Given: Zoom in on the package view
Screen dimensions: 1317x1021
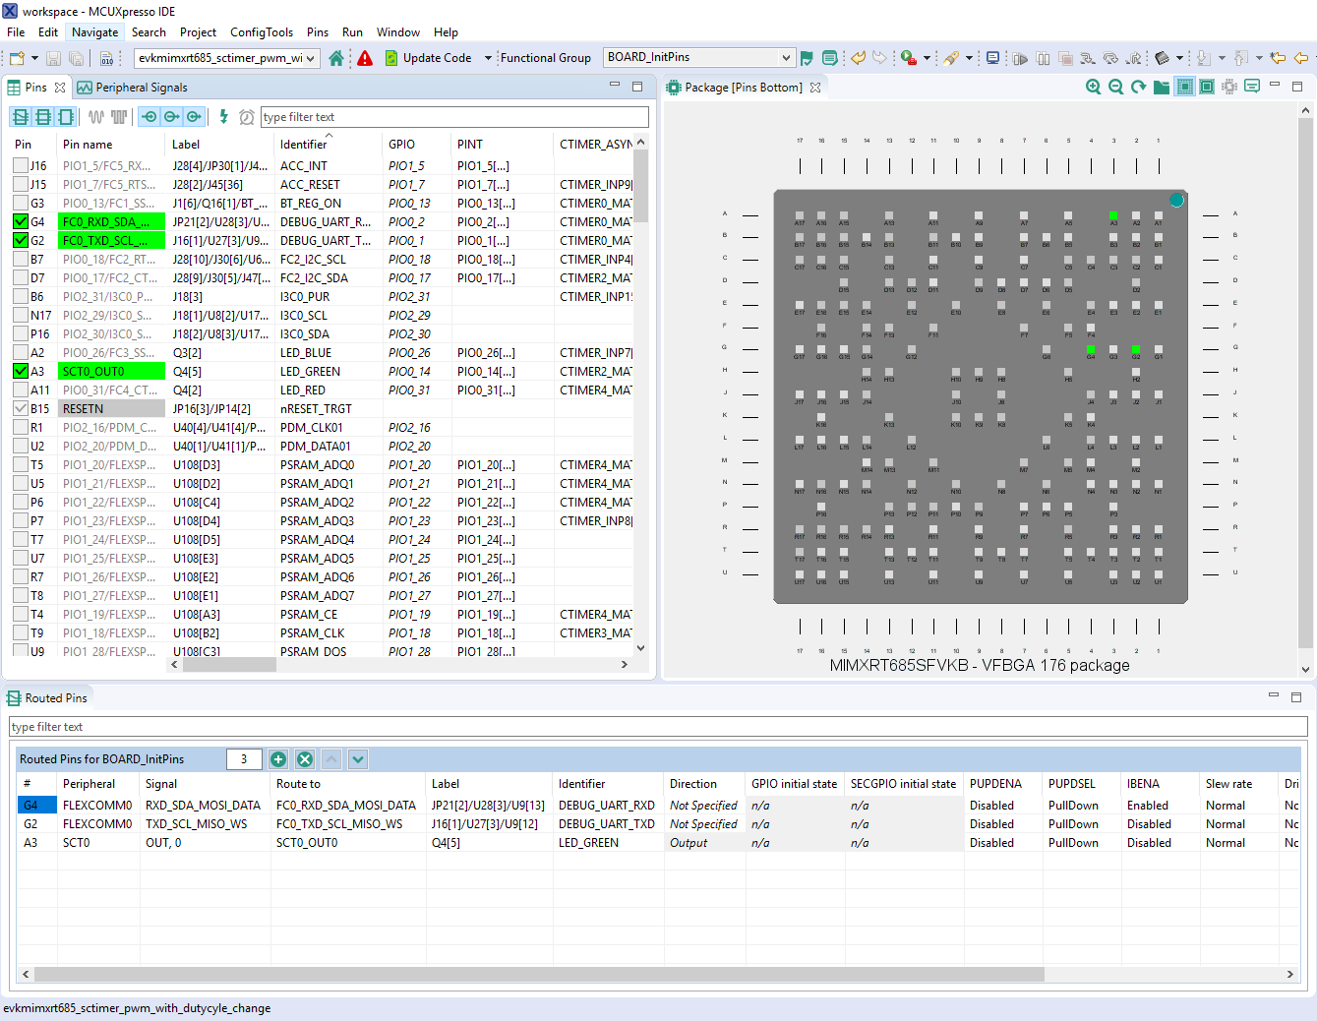Looking at the screenshot, I should click(1093, 87).
